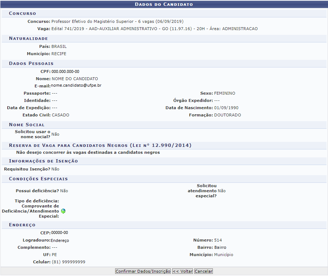
Task: Select the candidate e-mail address text
Action: click(76, 86)
